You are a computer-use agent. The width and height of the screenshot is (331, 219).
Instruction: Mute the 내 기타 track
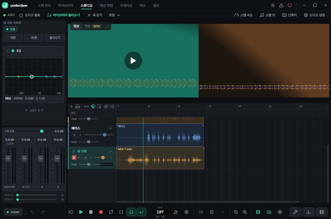(86, 158)
